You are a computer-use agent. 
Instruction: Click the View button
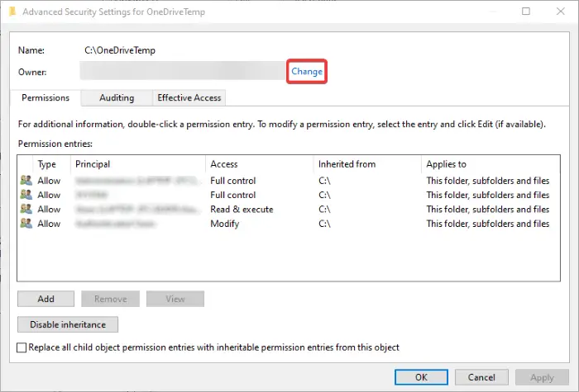point(175,299)
